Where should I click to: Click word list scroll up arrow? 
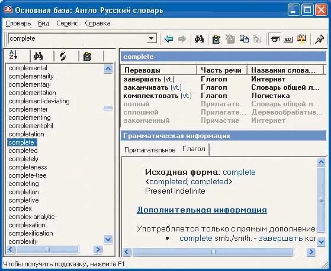(108, 69)
